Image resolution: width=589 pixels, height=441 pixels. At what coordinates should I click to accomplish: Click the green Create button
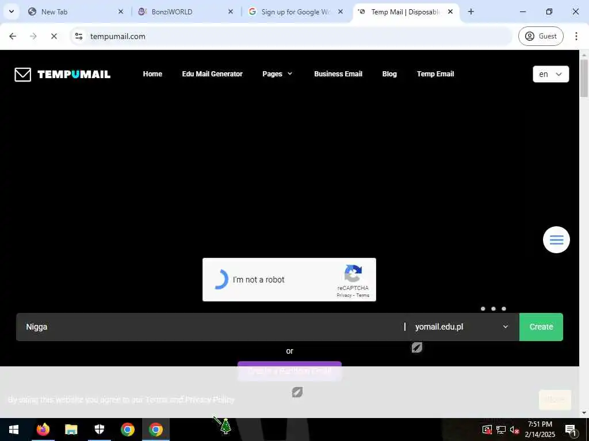[541, 327]
